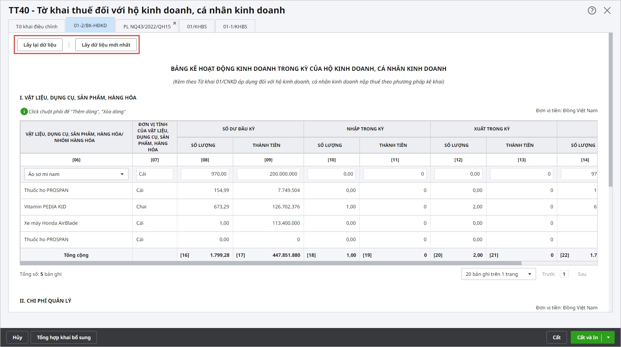Select the Vitamin PEDIA KID row

(45, 206)
